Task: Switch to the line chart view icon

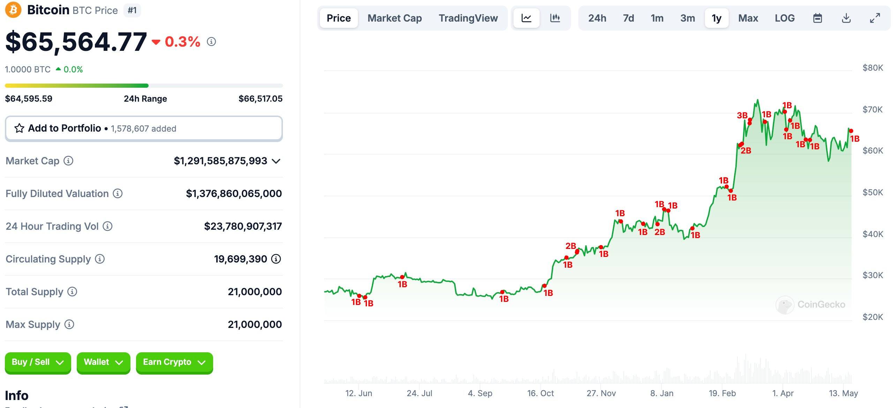Action: [526, 18]
